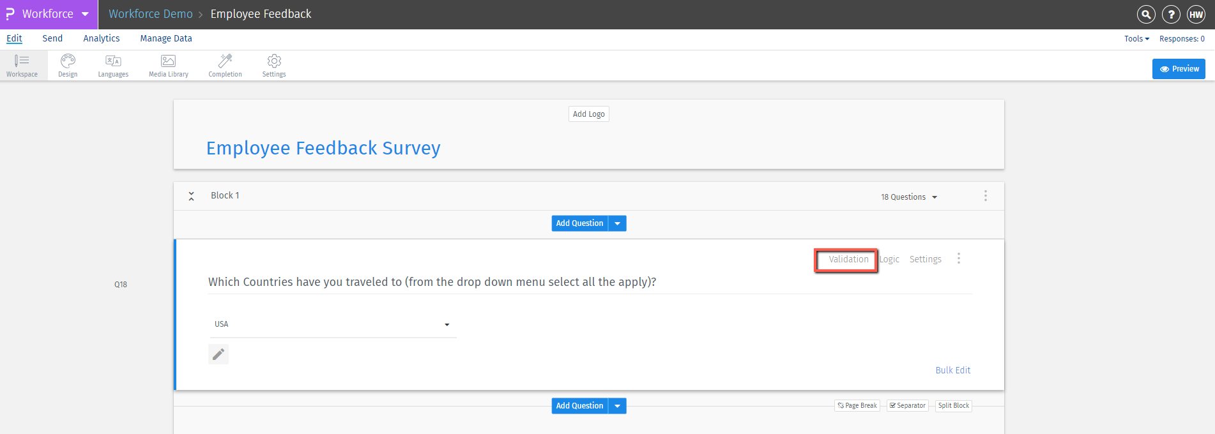Open the Logic option for Q18

pos(889,259)
